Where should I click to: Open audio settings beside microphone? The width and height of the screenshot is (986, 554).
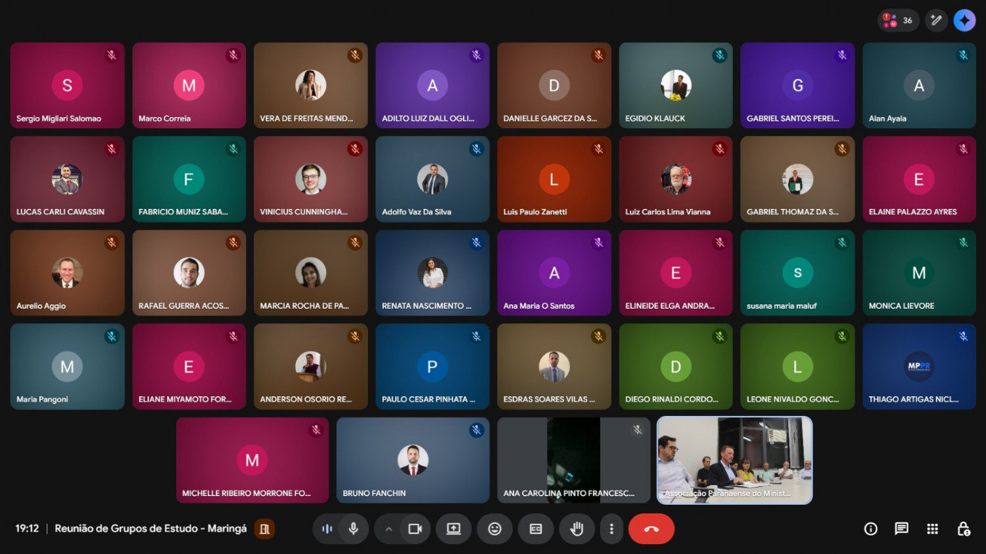click(x=327, y=529)
